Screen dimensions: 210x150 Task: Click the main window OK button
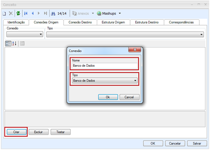(x=153, y=143)
